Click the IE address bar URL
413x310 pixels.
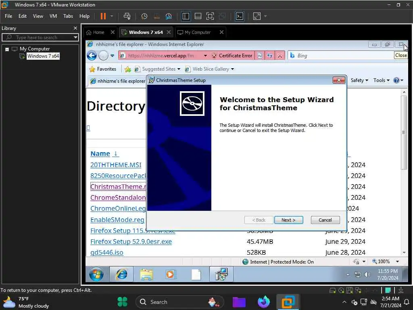pyautogui.click(x=161, y=56)
